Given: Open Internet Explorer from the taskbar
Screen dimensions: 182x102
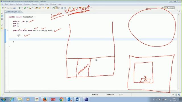Looking at the screenshot, I should coord(12,99).
